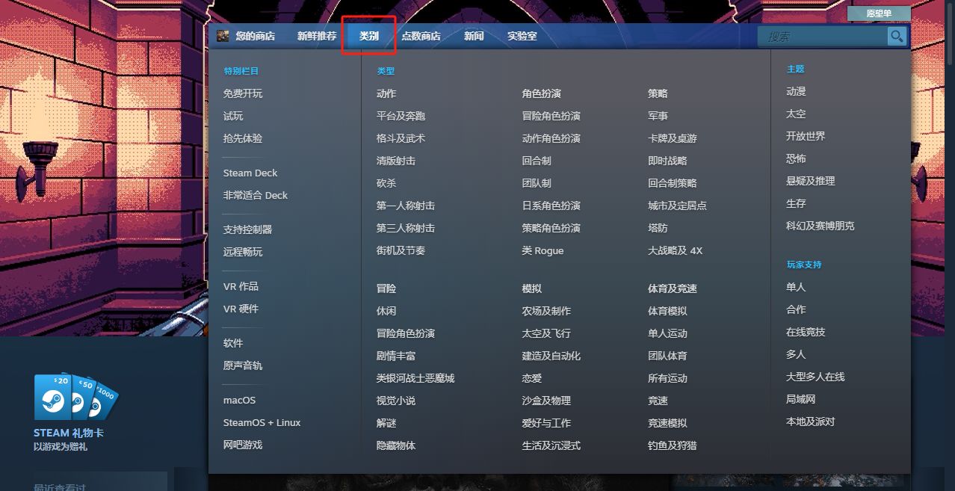This screenshot has height=491, width=955.
Task: Go to 点数商店 tab
Action: [x=421, y=36]
